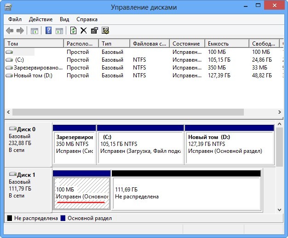288x238 pixels.
Task: Select drive icon of unnamed 100 МБ volume
Action: [9, 52]
